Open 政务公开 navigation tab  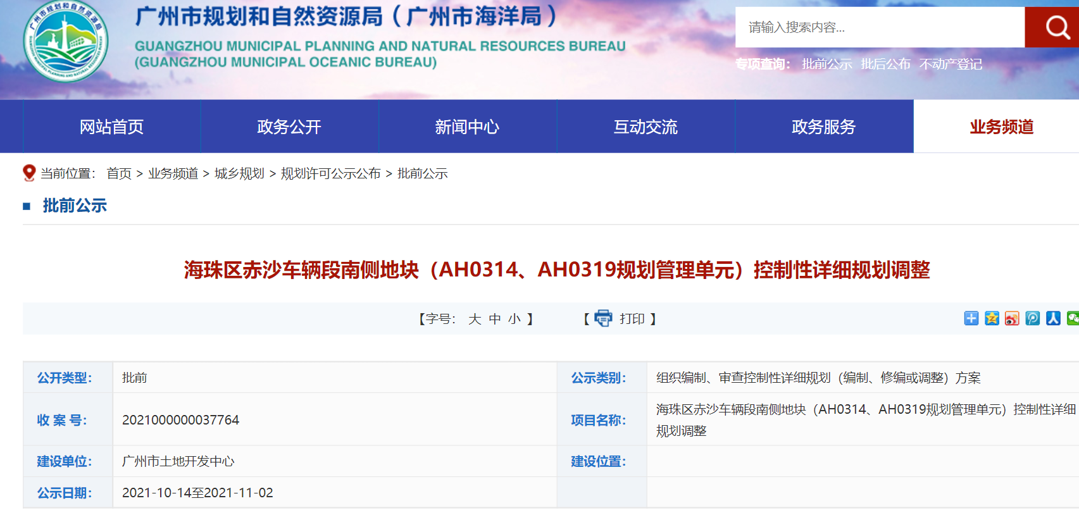[290, 127]
